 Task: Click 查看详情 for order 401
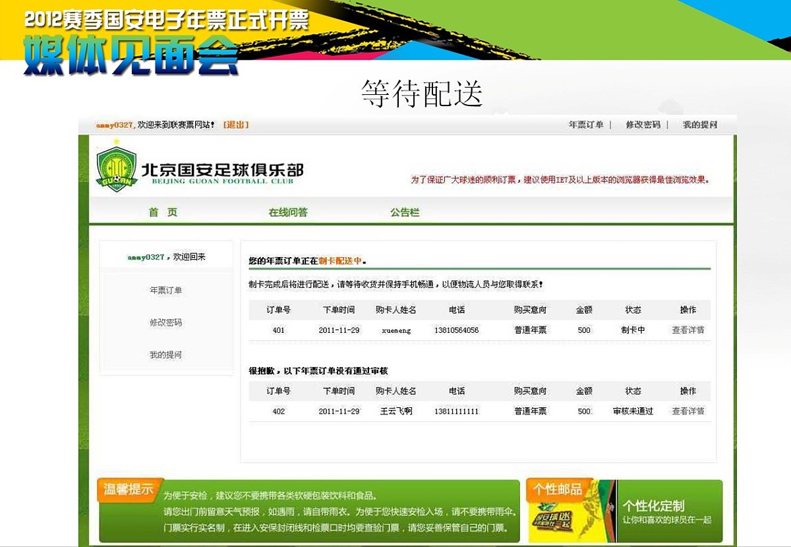click(687, 330)
